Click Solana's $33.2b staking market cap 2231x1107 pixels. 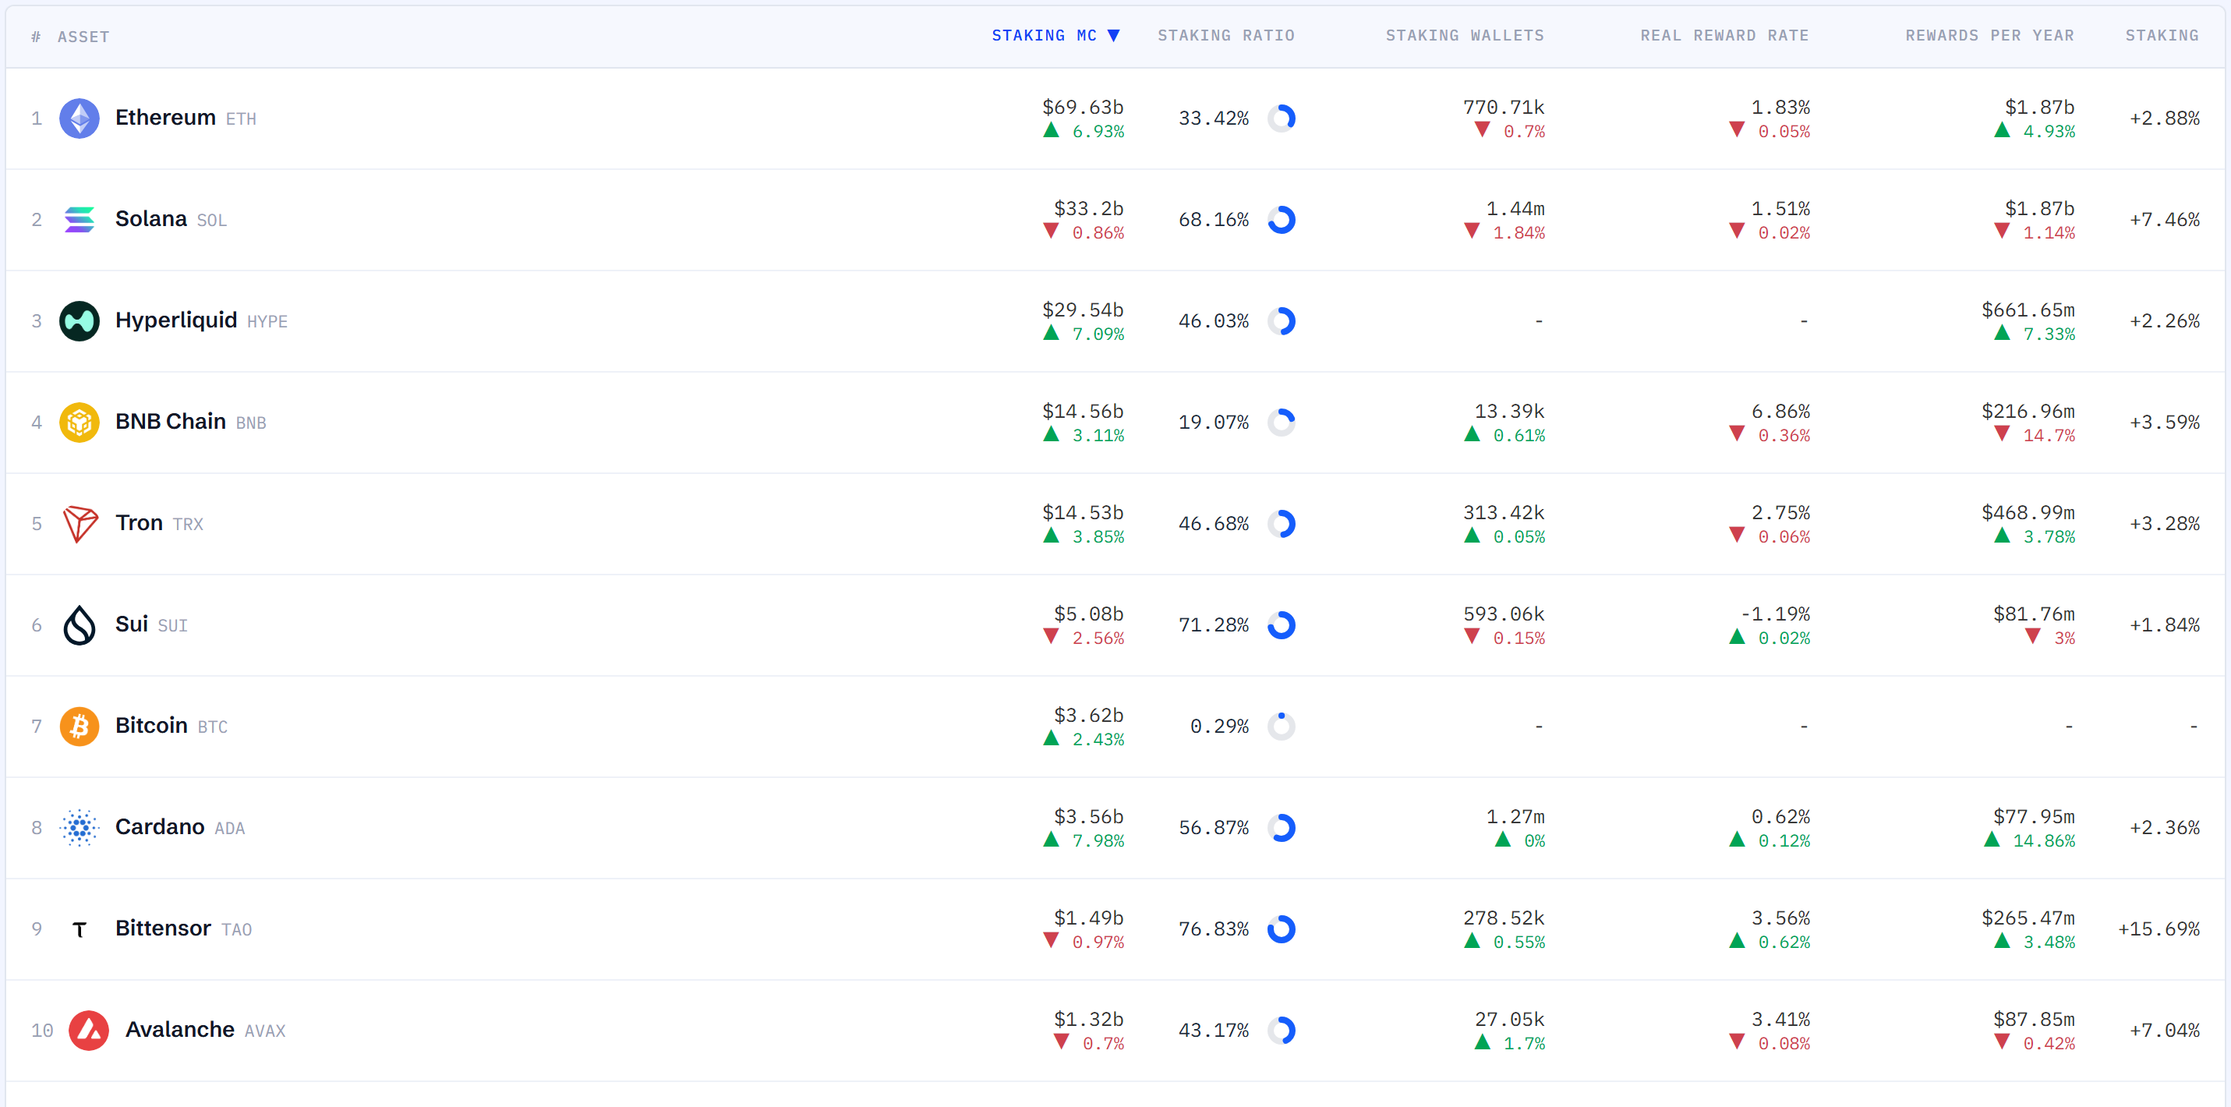(x=1089, y=209)
